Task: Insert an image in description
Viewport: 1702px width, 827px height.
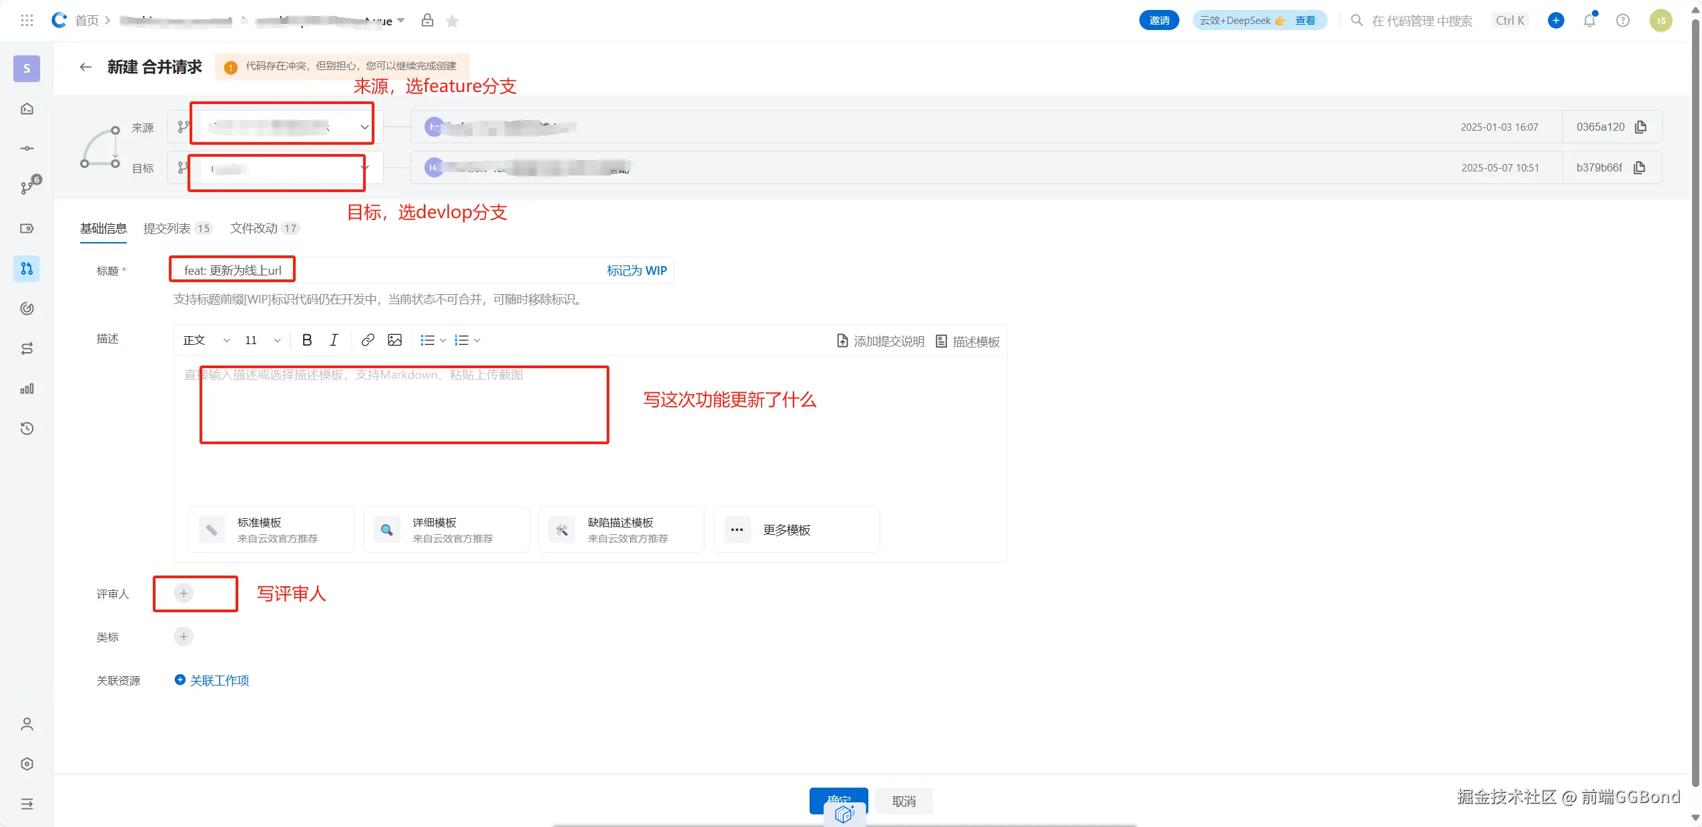Action: point(394,340)
